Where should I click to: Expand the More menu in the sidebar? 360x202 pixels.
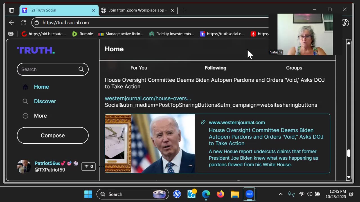click(x=40, y=116)
